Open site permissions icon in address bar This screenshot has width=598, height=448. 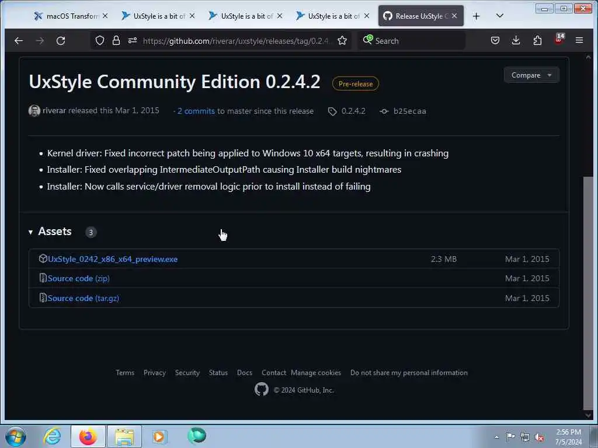pos(133,40)
